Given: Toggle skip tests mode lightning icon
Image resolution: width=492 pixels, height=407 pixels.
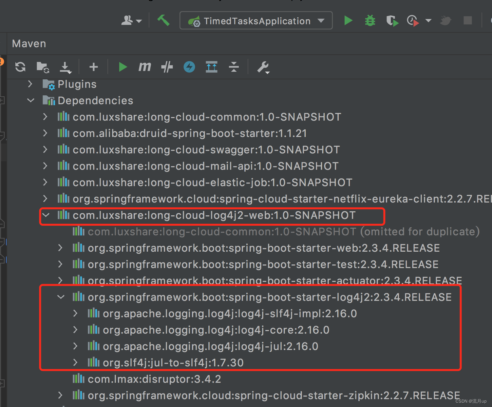Looking at the screenshot, I should (189, 67).
